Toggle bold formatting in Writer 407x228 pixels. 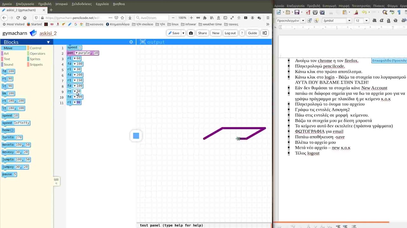375,21
